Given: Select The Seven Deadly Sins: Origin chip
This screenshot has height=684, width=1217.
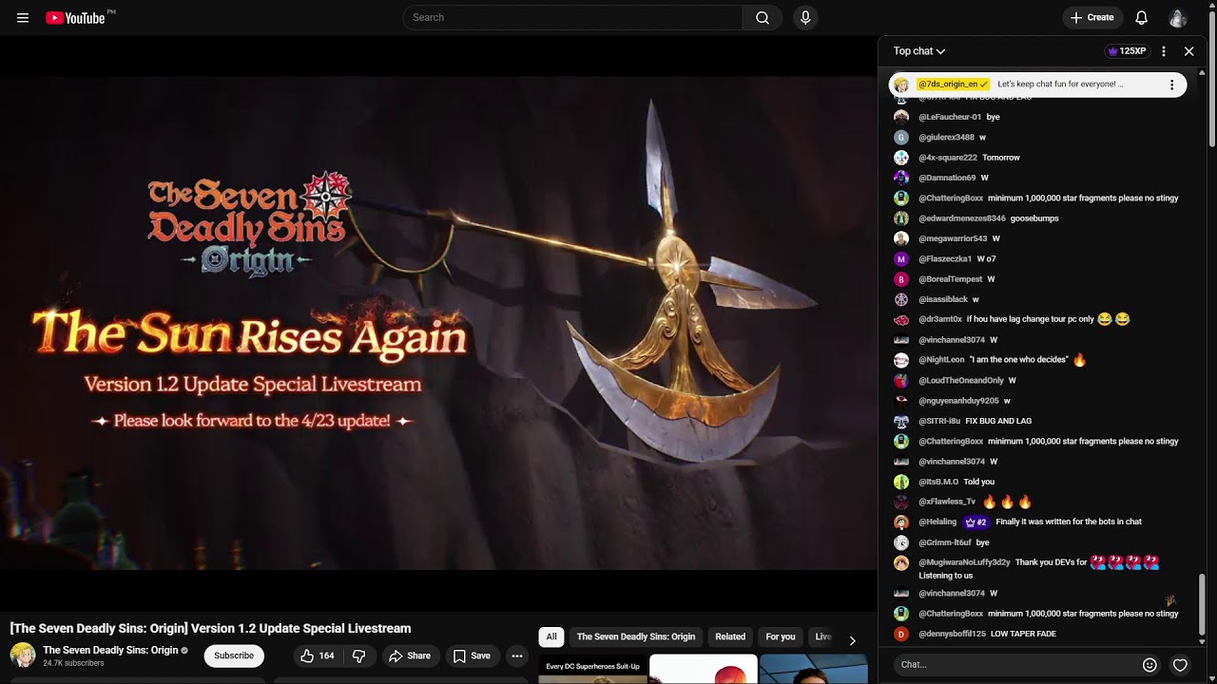Looking at the screenshot, I should pos(636,636).
